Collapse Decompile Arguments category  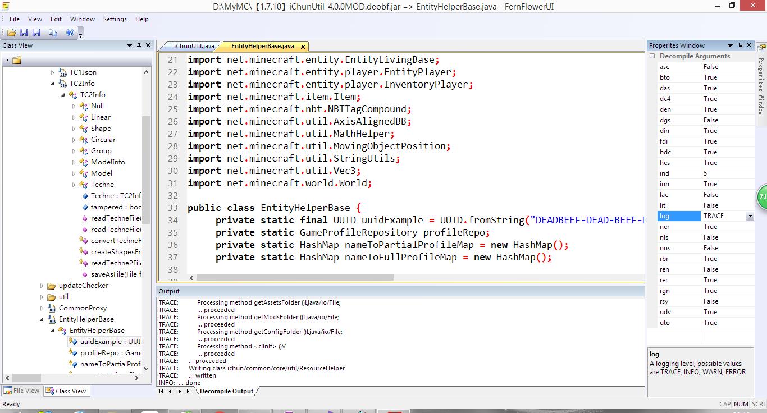click(652, 56)
